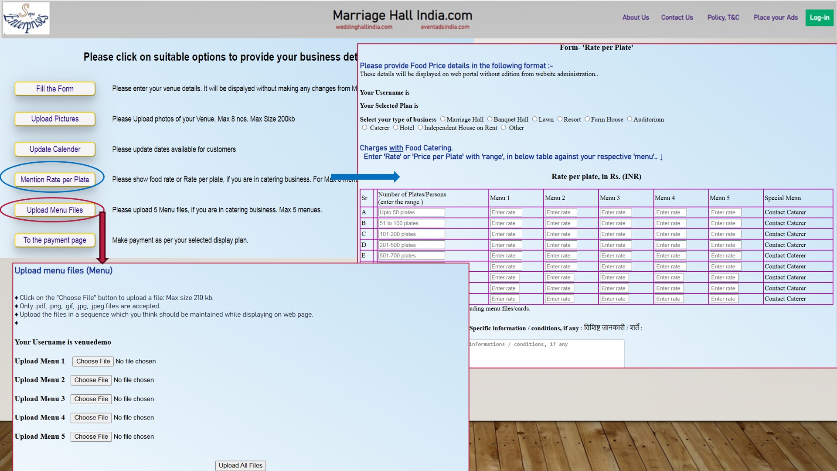This screenshot has height=471, width=837.
Task: Click the green Log-in button
Action: [819, 17]
